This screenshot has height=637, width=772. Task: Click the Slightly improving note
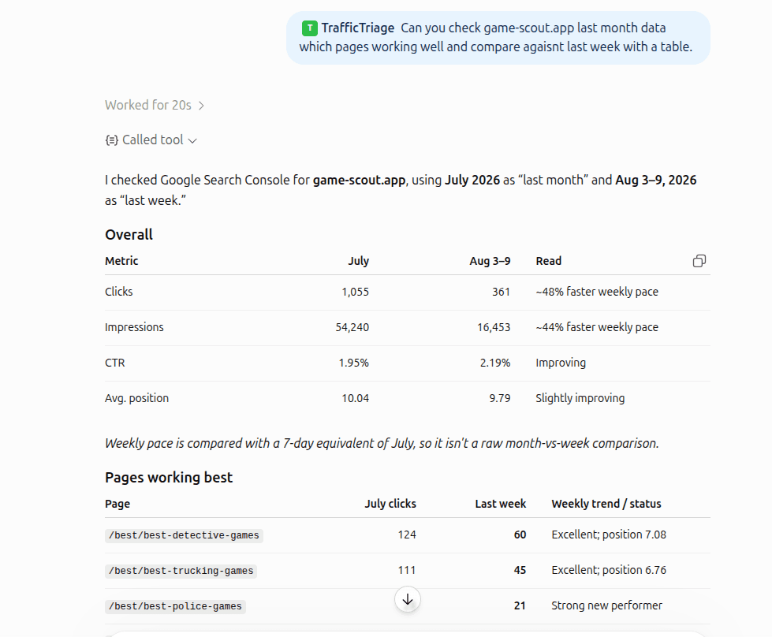580,398
